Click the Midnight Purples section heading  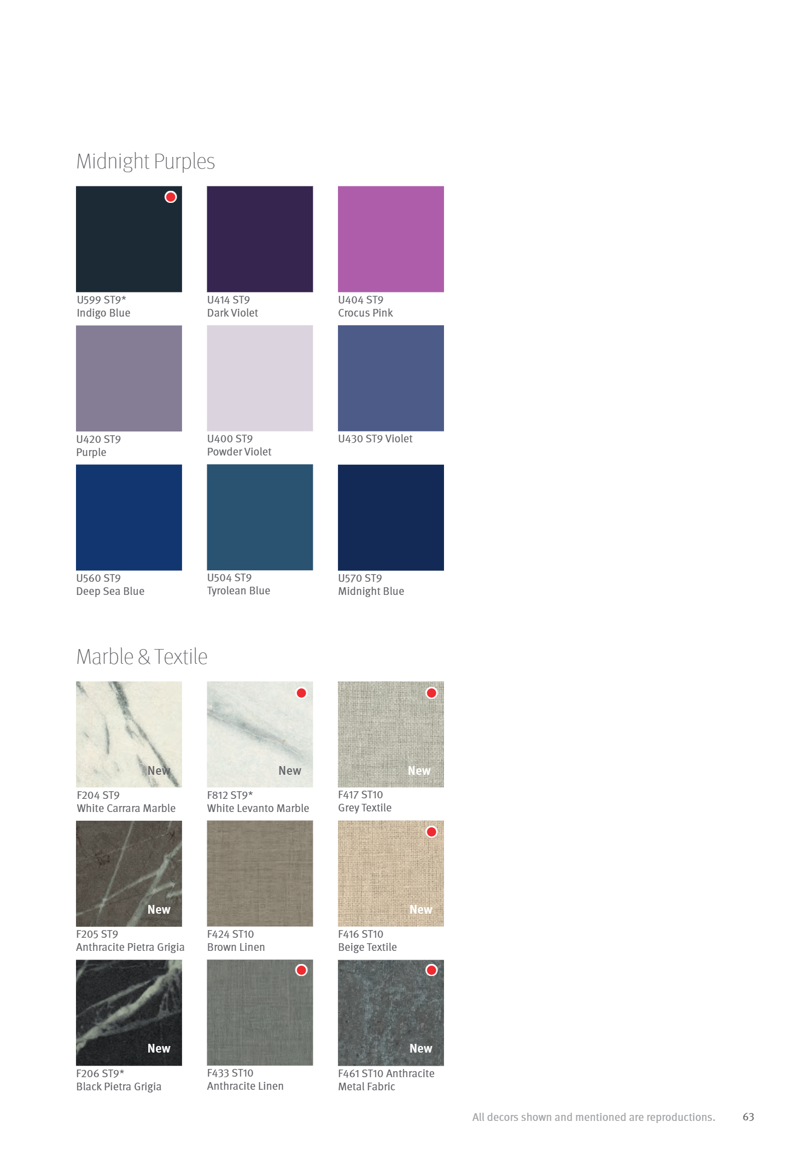click(x=145, y=161)
